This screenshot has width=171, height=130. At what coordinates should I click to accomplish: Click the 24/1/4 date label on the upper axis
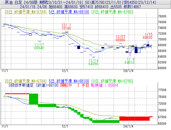click(128, 71)
